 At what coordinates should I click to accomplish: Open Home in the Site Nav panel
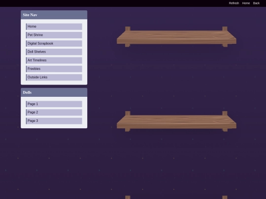(54, 27)
